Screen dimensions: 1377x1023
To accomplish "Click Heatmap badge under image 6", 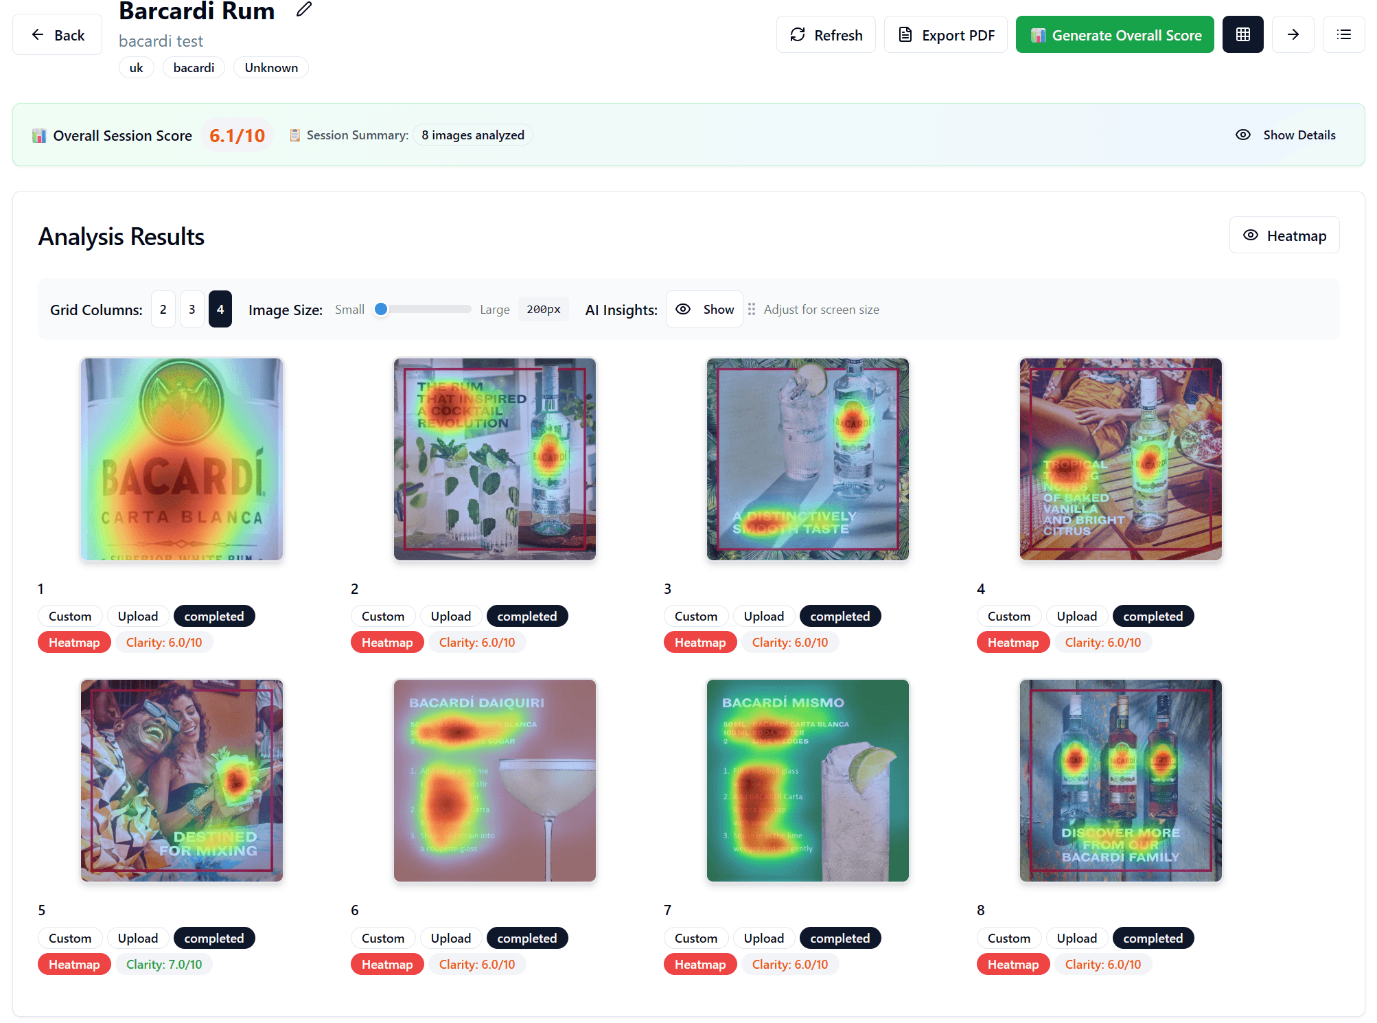I will point(386,965).
